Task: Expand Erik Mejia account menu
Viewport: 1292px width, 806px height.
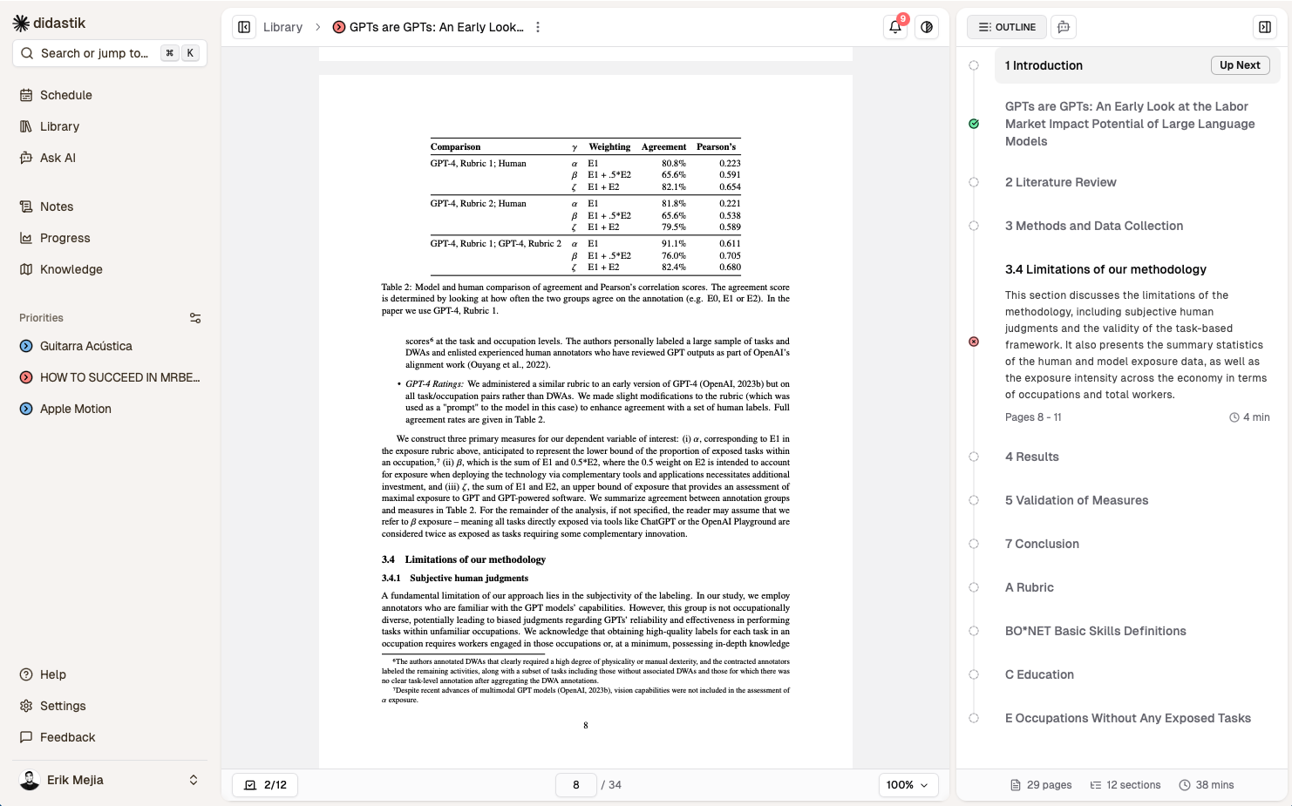Action: [194, 780]
